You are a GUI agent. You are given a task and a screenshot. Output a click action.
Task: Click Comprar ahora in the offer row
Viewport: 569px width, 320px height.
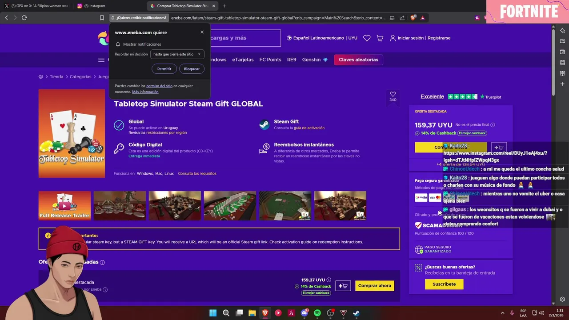coord(374,286)
